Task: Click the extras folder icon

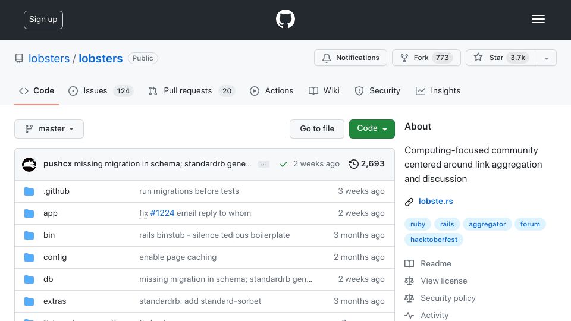Action: pos(29,301)
